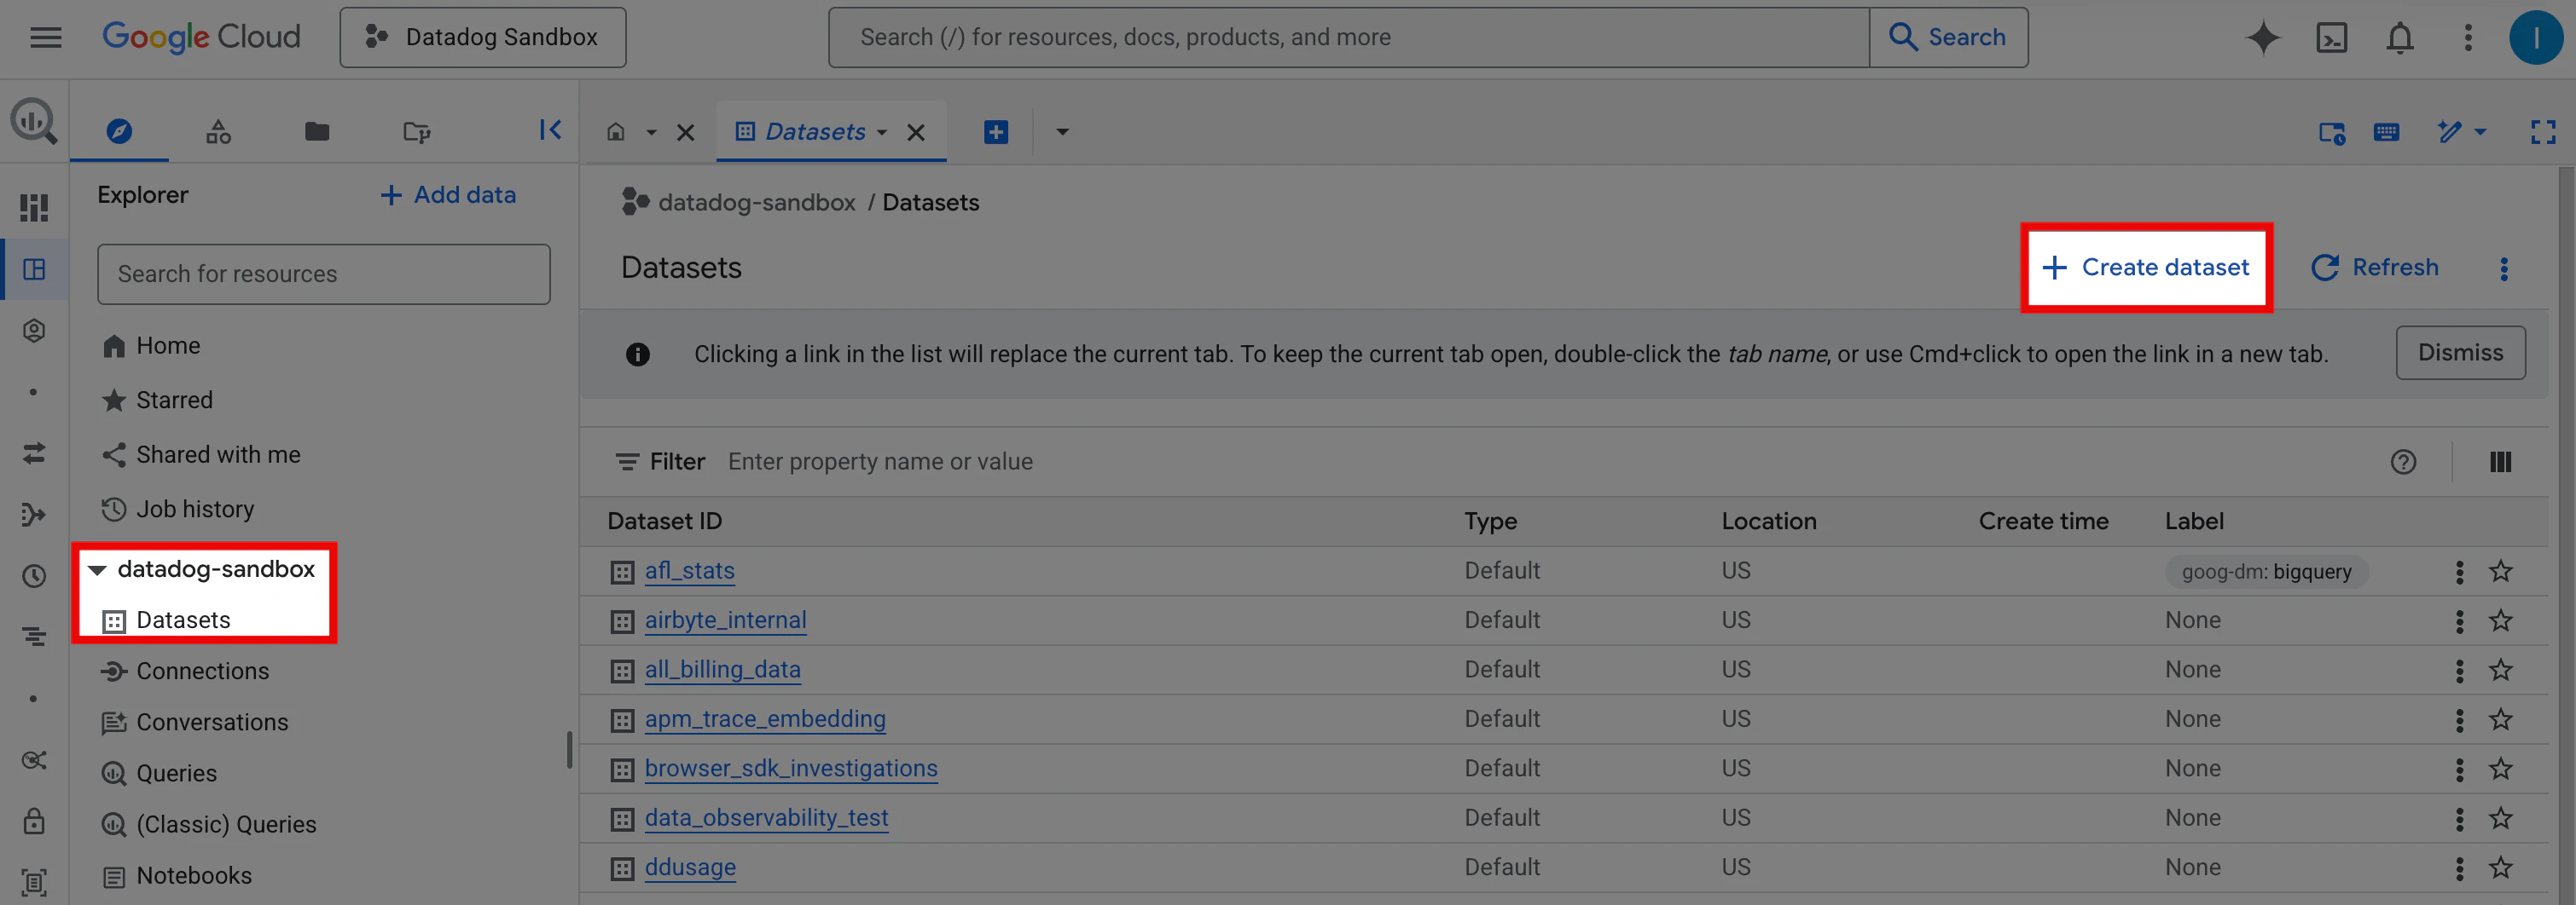The image size is (2576, 905).
Task: Open the Gemini AI sparkle icon
Action: tap(2263, 38)
